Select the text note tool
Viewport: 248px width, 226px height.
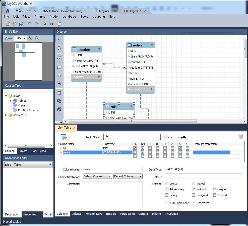[x=59, y=75]
